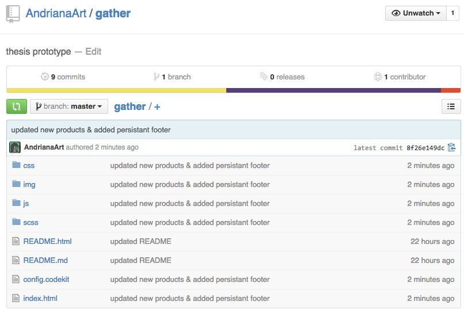Viewport: 464px width, 313px height.
Task: Click the red language bar segment
Action: click(x=451, y=90)
